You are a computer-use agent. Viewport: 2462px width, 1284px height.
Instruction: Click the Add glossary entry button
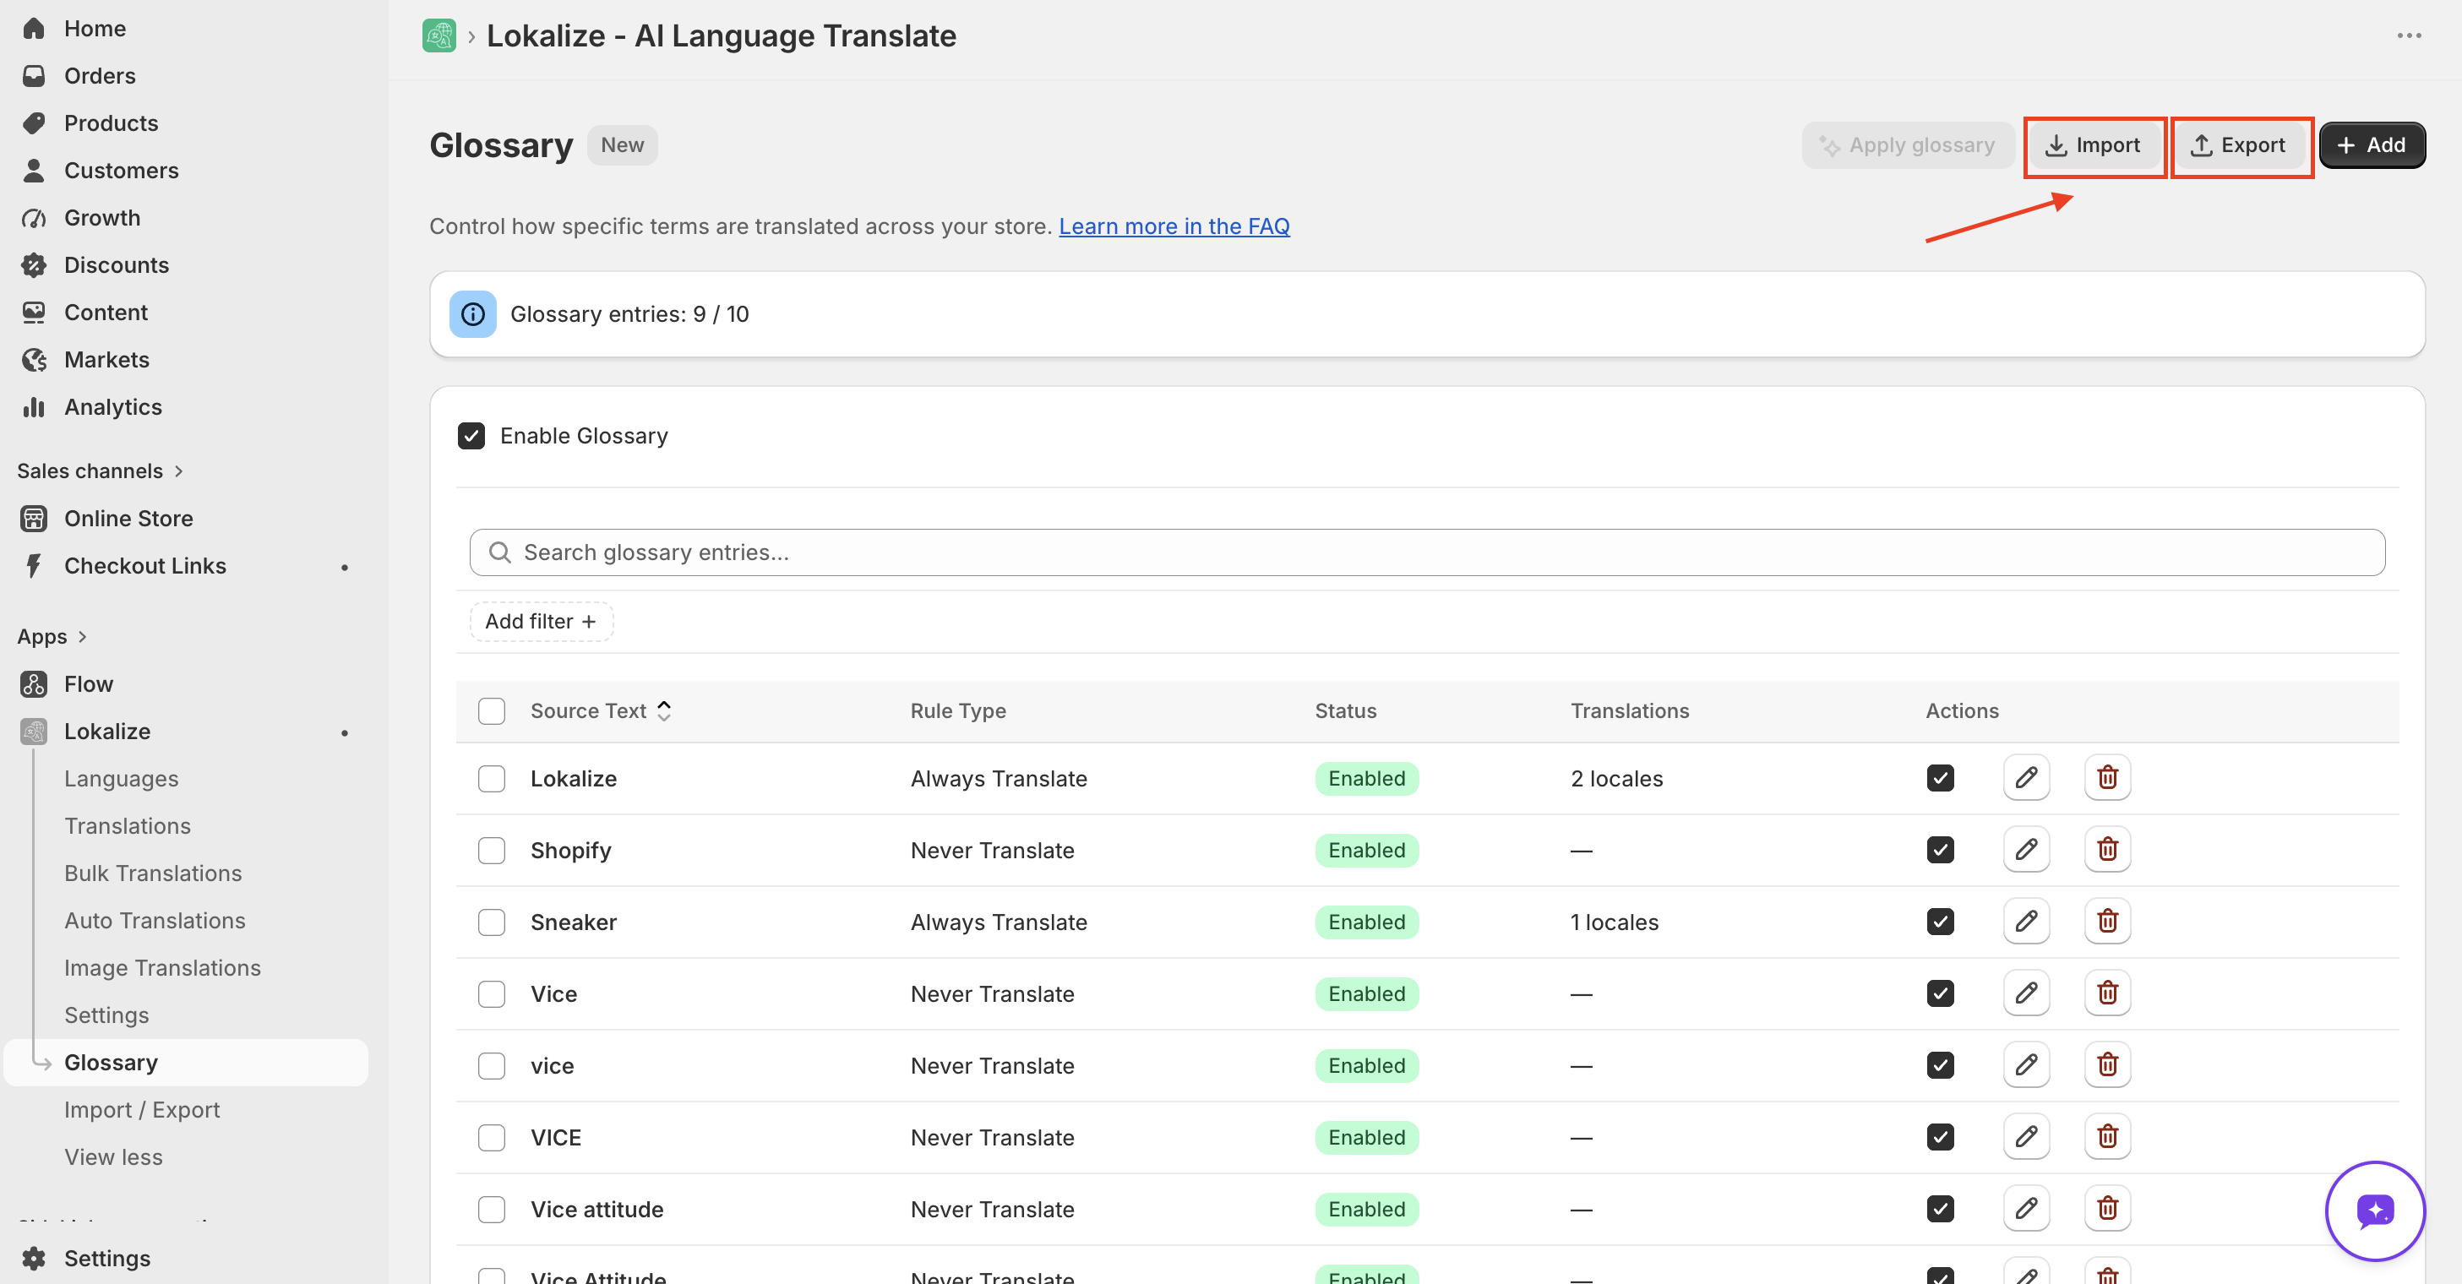(x=2372, y=145)
